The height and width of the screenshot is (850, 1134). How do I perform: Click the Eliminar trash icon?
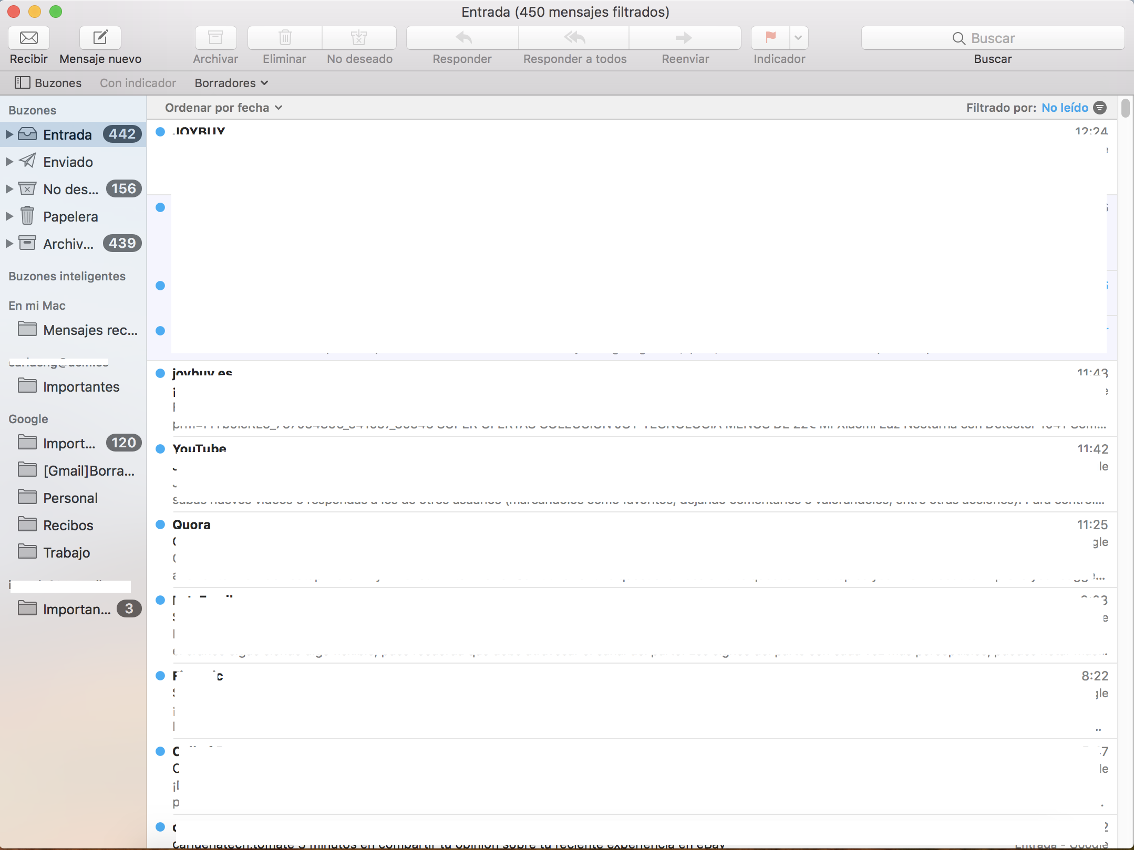[x=285, y=38]
